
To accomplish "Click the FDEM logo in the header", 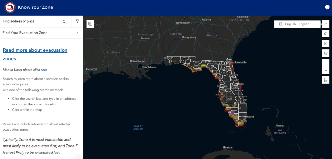I will click(x=10, y=7).
